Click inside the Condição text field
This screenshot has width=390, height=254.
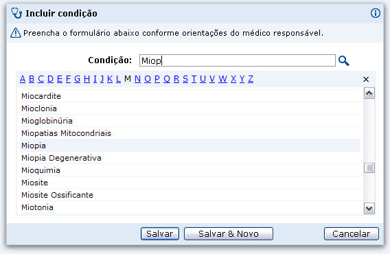(x=238, y=60)
